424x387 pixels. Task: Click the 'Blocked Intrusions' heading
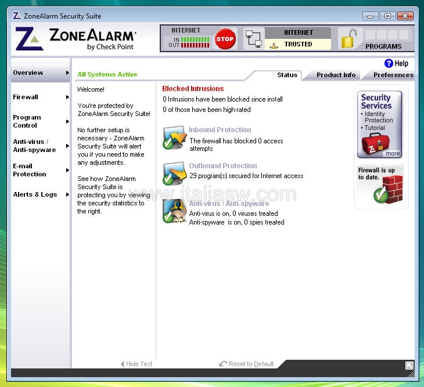click(193, 89)
